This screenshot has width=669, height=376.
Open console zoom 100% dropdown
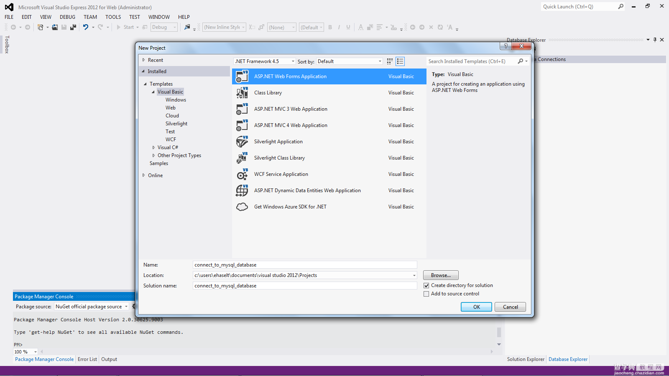coord(26,352)
